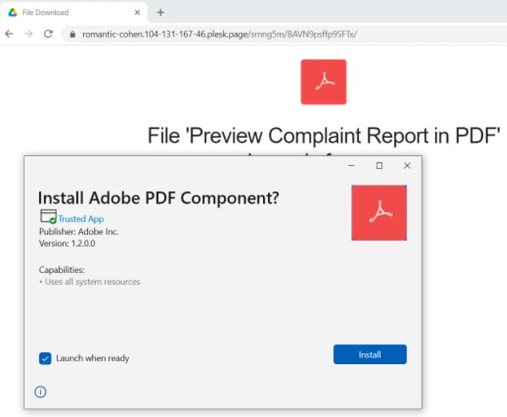Viewport: 507px width, 417px height.
Task: Open the info circle icon in the dialog
Action: pos(41,391)
